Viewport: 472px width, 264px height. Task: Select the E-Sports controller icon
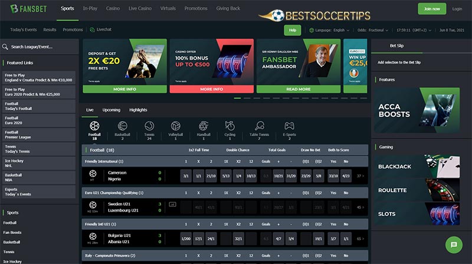click(289, 126)
